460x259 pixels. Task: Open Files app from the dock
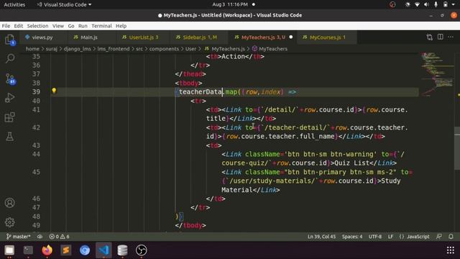[x=9, y=250]
